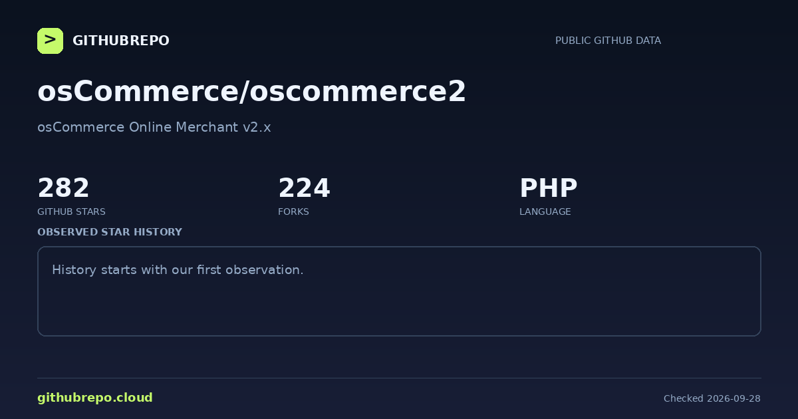798x419 pixels.
Task: Click the word oscommerce2 in the title
Action: [358, 92]
